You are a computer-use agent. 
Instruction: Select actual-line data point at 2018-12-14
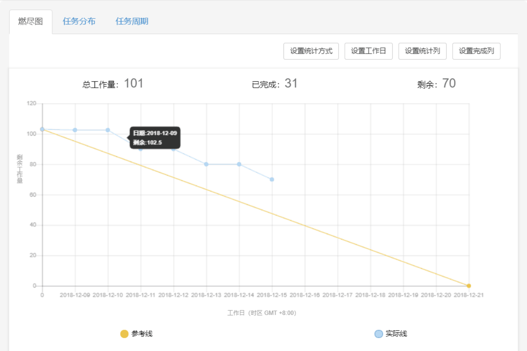(239, 164)
